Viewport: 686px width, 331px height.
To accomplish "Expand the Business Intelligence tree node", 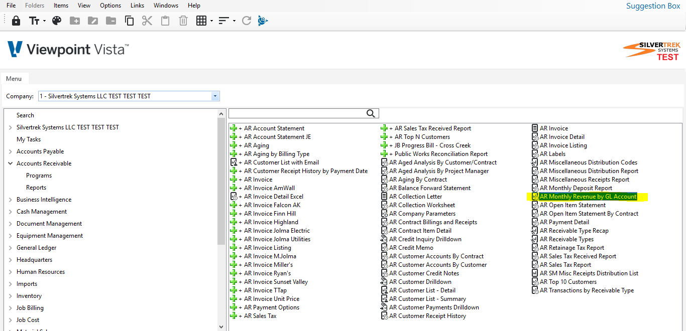I will point(10,200).
